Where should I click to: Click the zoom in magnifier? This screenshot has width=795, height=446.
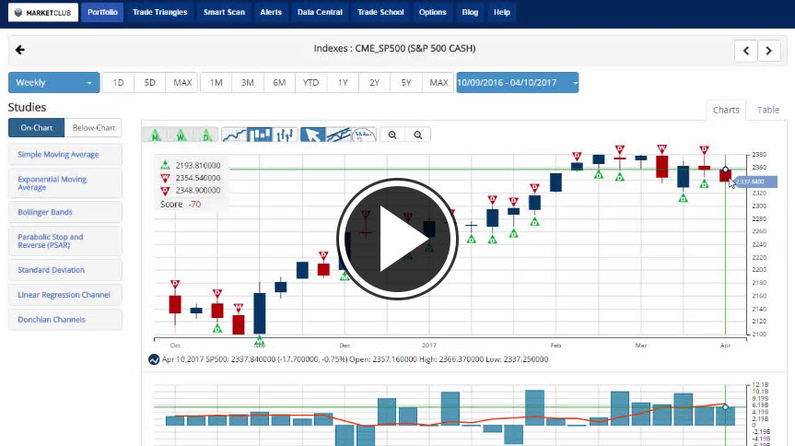tap(392, 135)
